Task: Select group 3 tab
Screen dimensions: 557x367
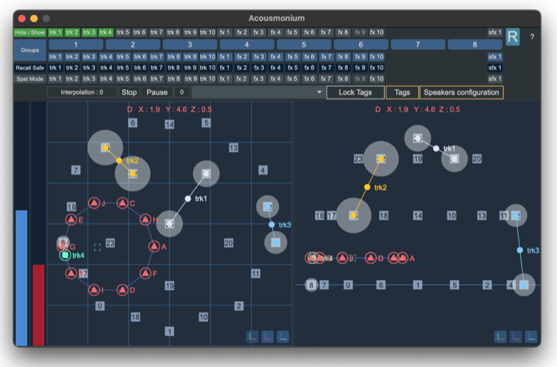Action: point(190,44)
